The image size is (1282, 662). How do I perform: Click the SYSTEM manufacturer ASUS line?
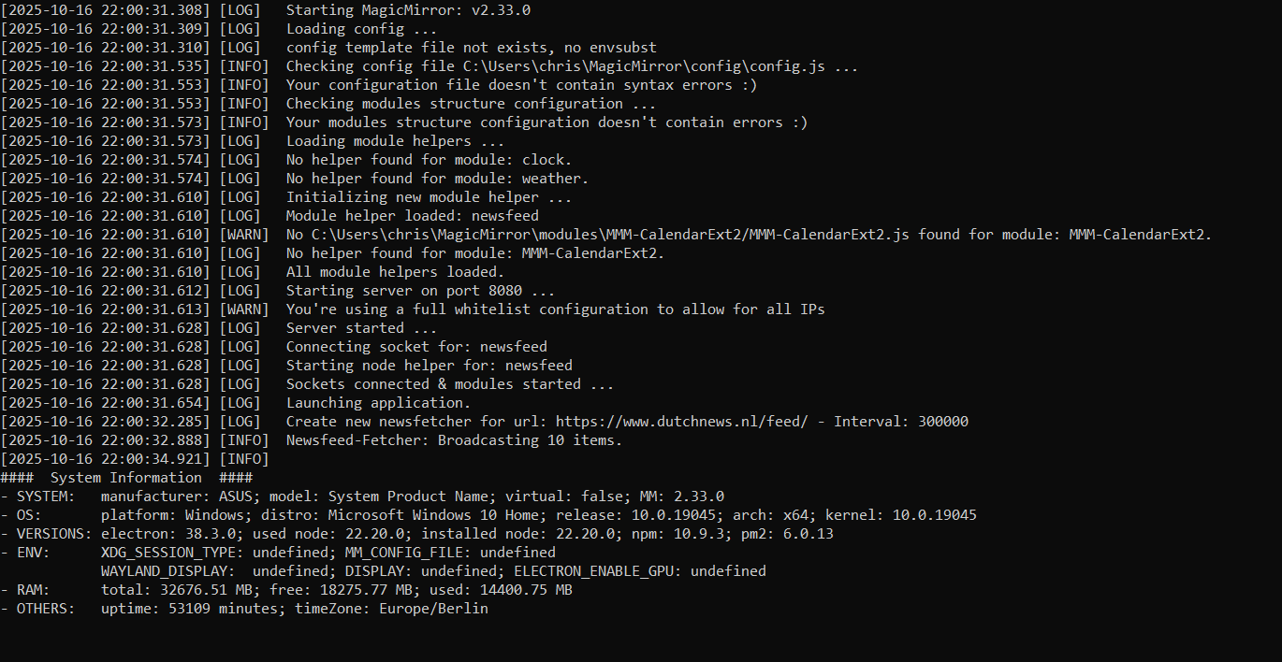coord(362,496)
